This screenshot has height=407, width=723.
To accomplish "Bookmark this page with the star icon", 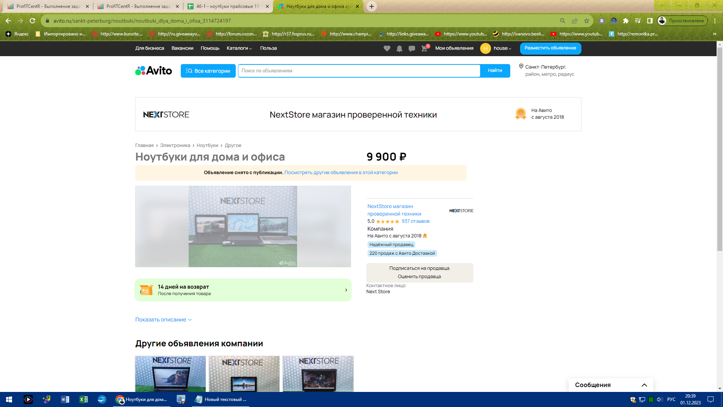I will coord(587,21).
